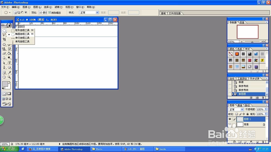This screenshot has height=152, width=271.
Task: Select the history brush tool
Action: (x=9, y=49)
